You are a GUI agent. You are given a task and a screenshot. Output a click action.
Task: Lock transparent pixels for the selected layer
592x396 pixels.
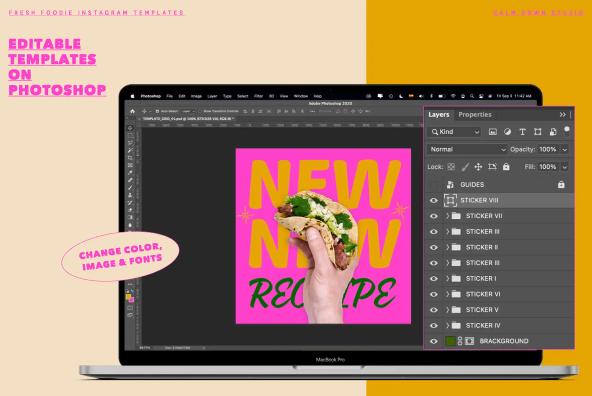[451, 167]
